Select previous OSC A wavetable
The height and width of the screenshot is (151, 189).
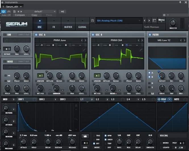tap(82, 40)
